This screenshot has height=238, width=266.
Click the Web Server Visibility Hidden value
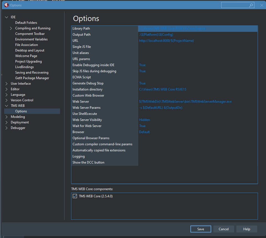click(198, 120)
